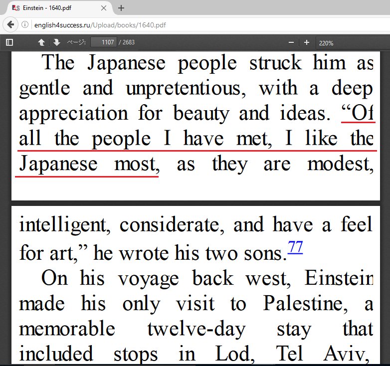Click the word 'intelligent,' on second page
The image size is (390, 366).
click(x=65, y=225)
